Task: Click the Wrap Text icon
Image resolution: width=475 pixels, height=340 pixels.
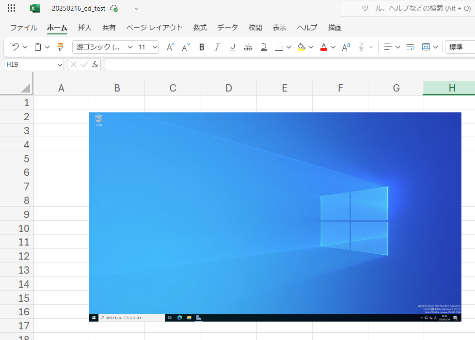Action: 410,47
